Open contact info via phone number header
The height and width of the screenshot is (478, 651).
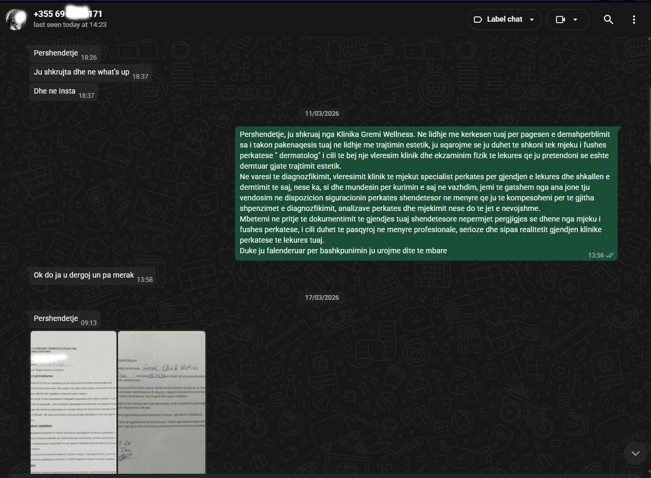[68, 14]
